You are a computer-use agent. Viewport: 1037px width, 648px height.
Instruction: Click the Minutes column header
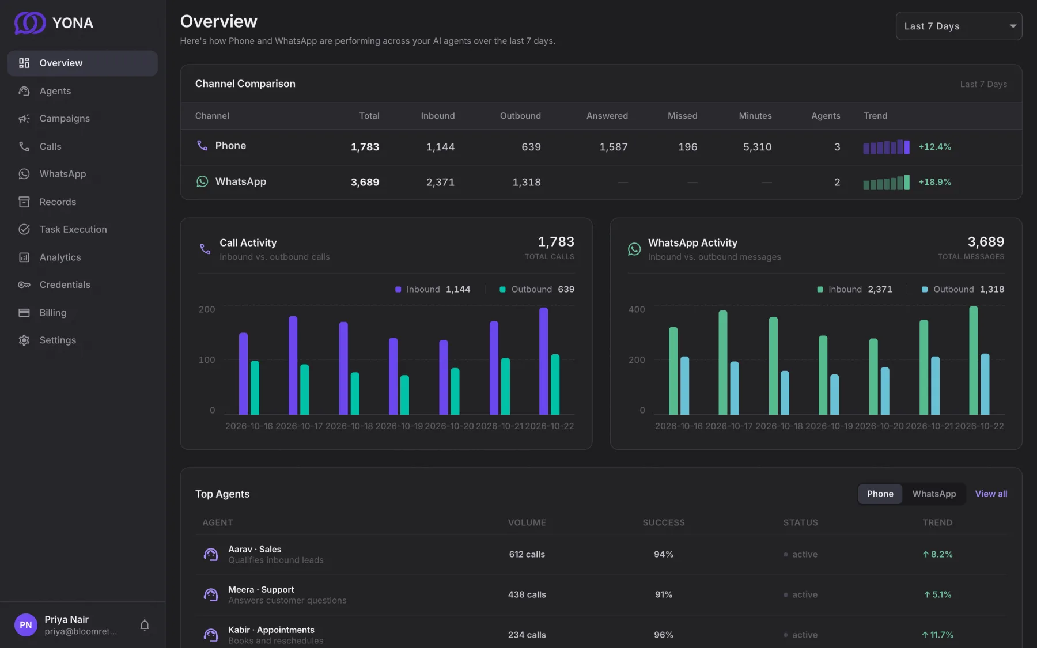point(755,116)
